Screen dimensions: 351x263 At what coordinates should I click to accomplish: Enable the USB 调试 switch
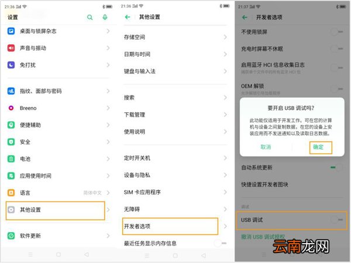[337, 220]
